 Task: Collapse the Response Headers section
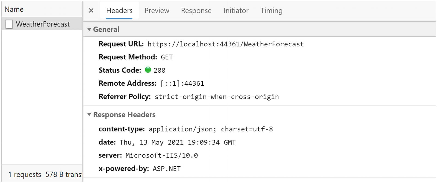[x=89, y=114]
